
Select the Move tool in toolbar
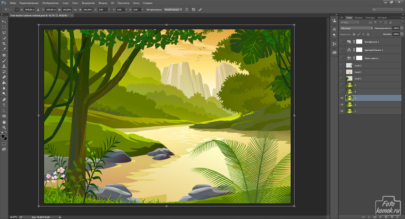pyautogui.click(x=4, y=21)
